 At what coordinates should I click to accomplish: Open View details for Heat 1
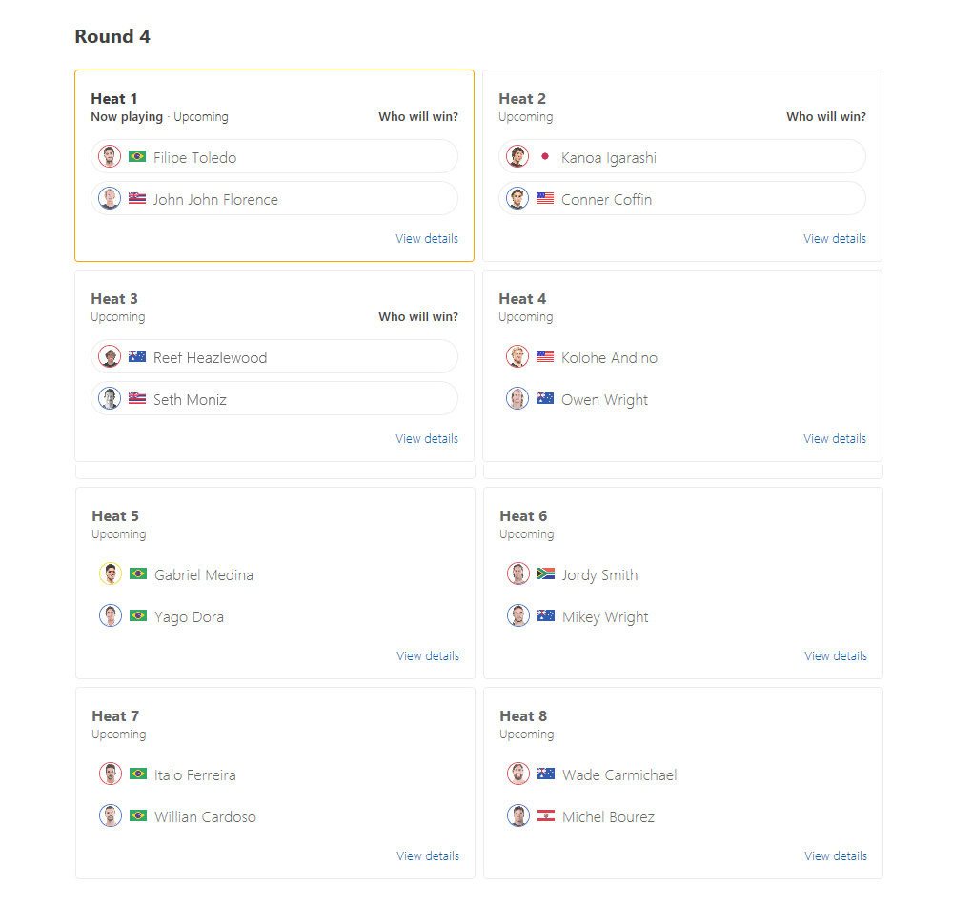click(427, 239)
